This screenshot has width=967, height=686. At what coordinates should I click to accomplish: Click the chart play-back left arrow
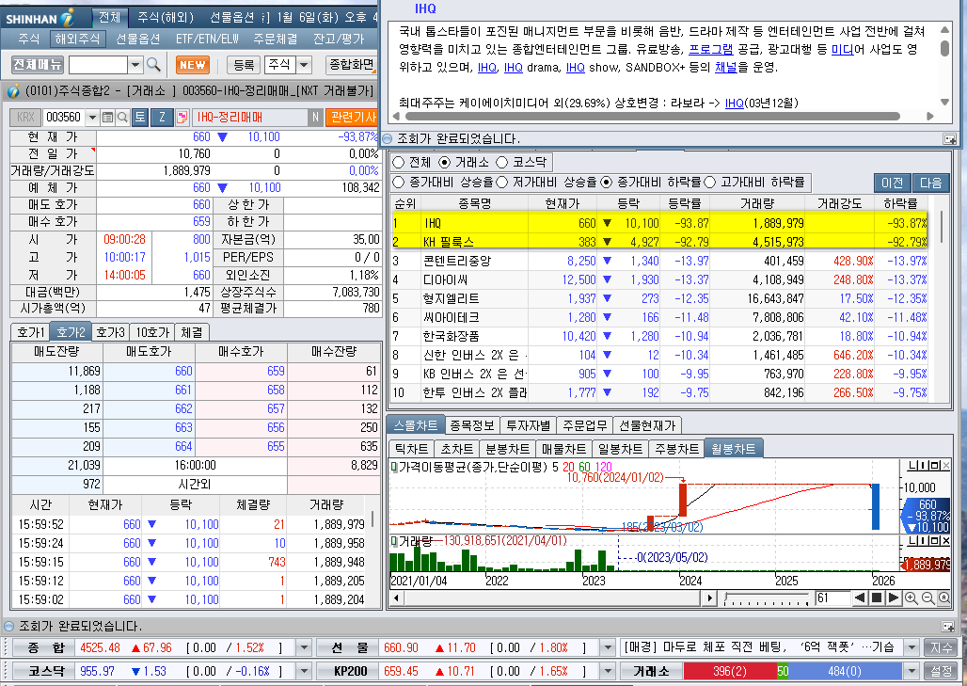point(859,598)
